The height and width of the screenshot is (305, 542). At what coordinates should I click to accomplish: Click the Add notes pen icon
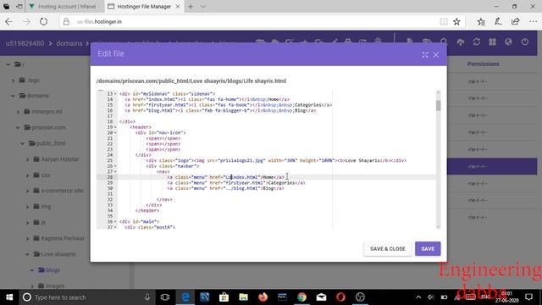[498, 21]
